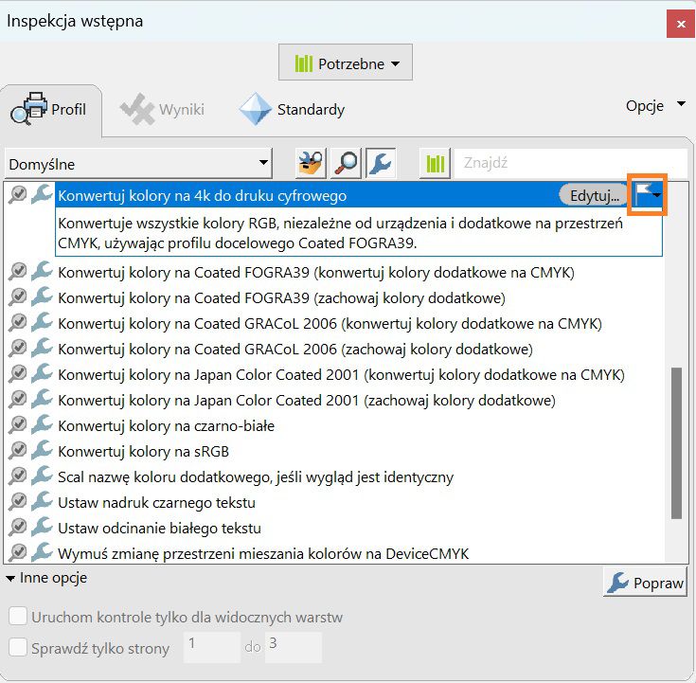
Task: Click wrench icon of GRACoL 2006 zachowaj row
Action: [42, 348]
